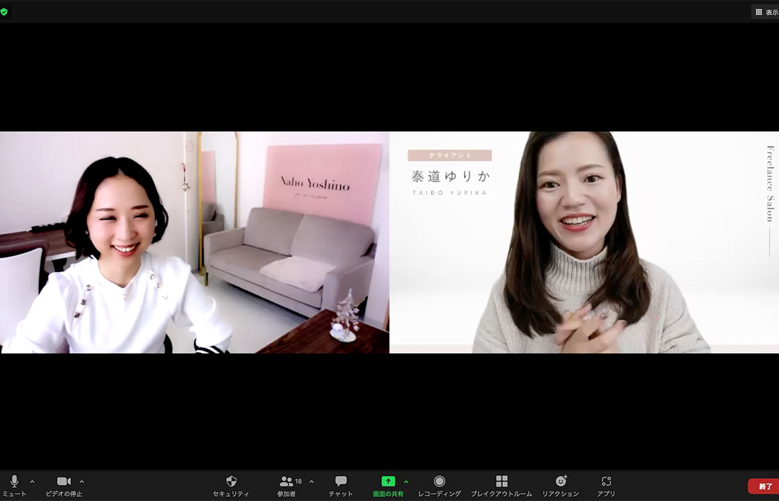Open the Participants panel
Screen dimensions: 779x501
click(x=287, y=482)
